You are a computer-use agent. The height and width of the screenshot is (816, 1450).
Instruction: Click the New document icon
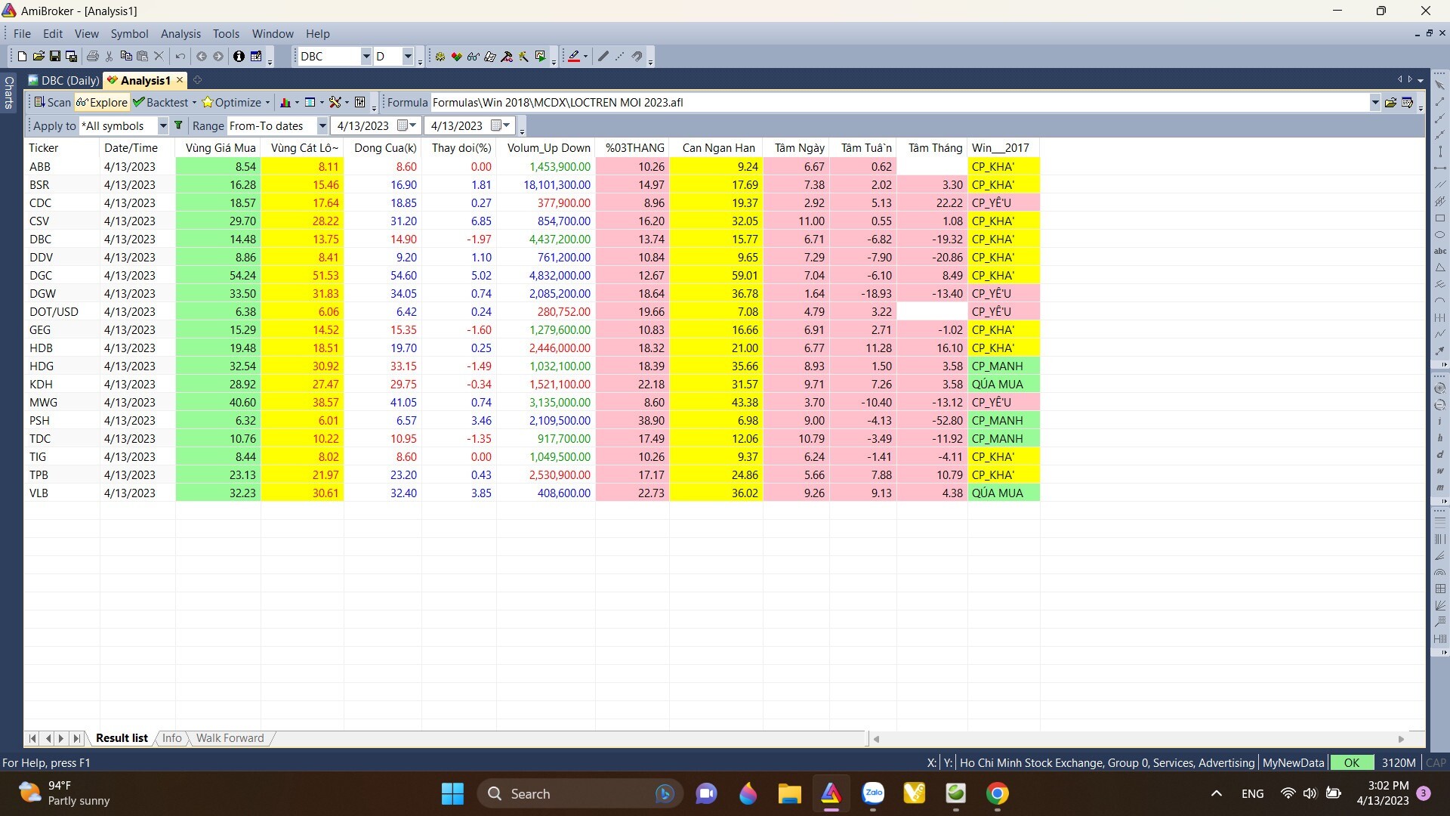click(22, 57)
